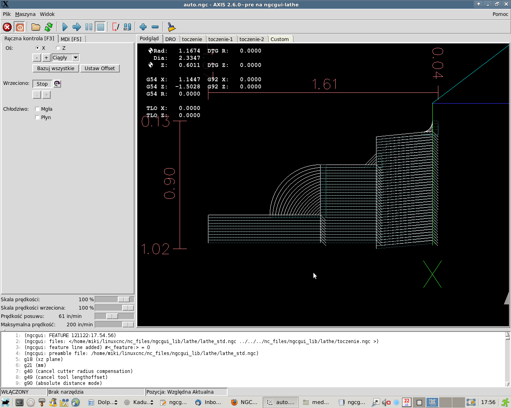This screenshot has height=408, width=511.
Task: Open the Custom tab
Action: click(279, 39)
